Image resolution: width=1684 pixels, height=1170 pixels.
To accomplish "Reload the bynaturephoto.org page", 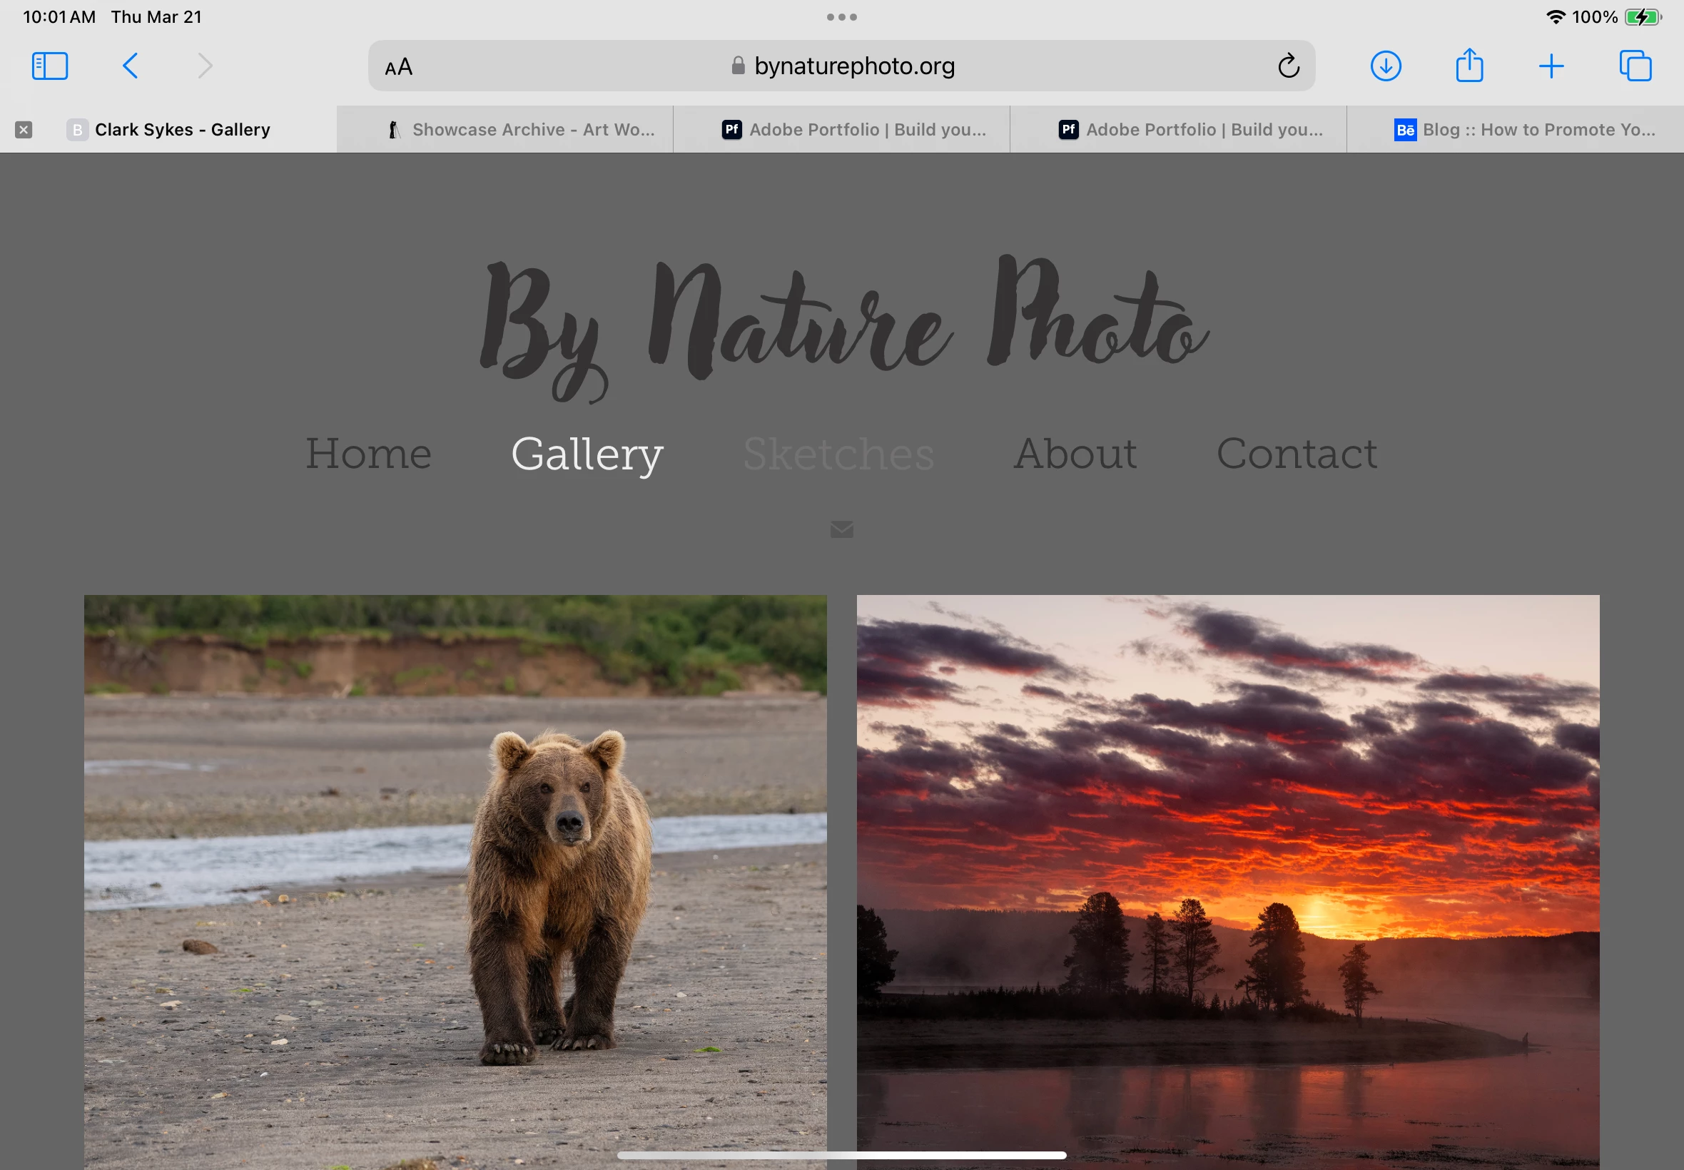I will 1288,66.
